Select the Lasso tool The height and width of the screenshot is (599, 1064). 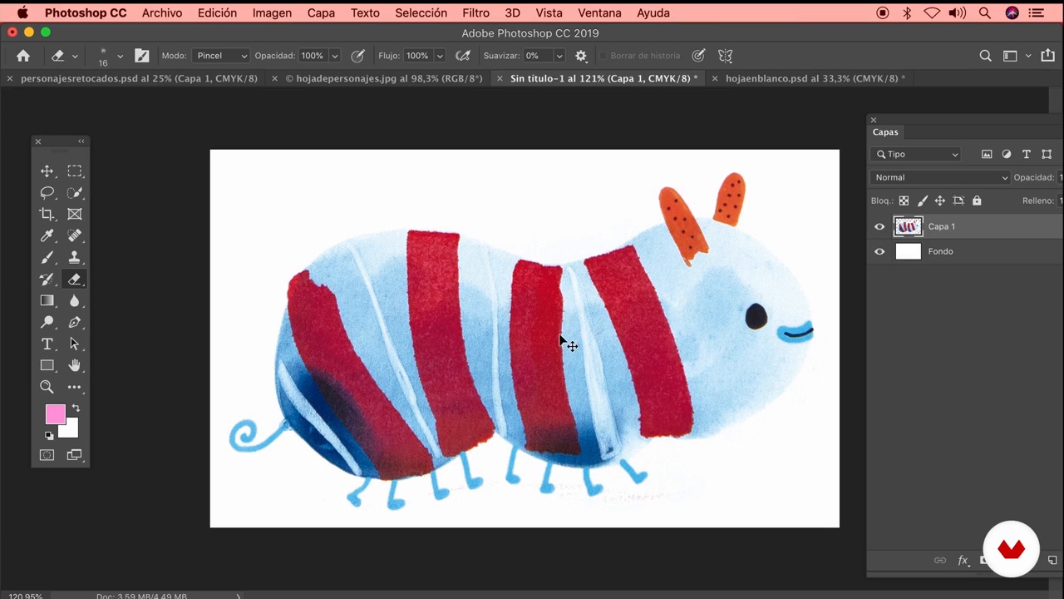[x=47, y=193]
